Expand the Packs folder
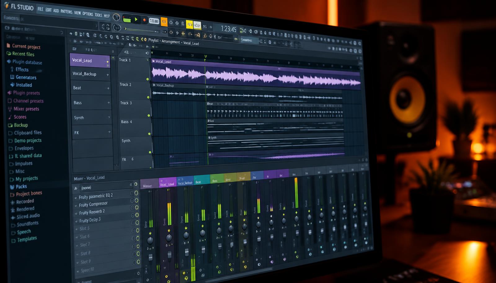This screenshot has height=283, width=496. click(x=19, y=186)
